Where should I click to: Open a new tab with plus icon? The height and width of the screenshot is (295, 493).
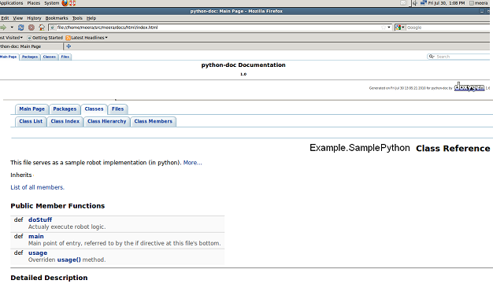[x=69, y=46]
